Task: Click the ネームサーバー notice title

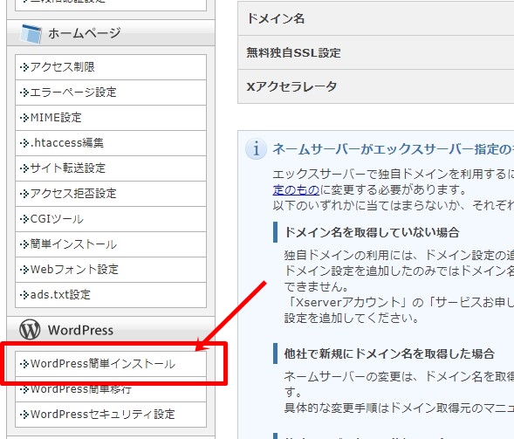Action: click(393, 149)
